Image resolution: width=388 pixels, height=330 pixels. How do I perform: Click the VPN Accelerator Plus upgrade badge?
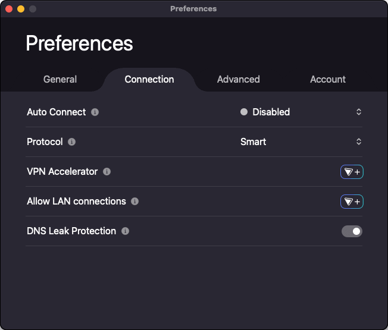pos(352,172)
